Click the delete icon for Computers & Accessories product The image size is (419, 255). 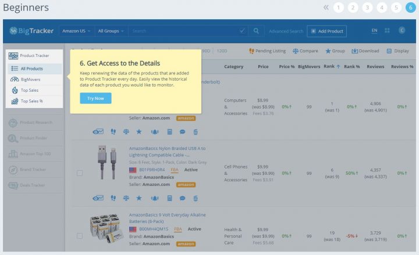tap(196, 132)
